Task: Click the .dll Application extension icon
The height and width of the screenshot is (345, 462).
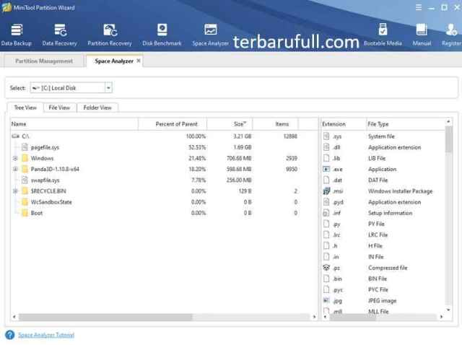Action: click(326, 147)
